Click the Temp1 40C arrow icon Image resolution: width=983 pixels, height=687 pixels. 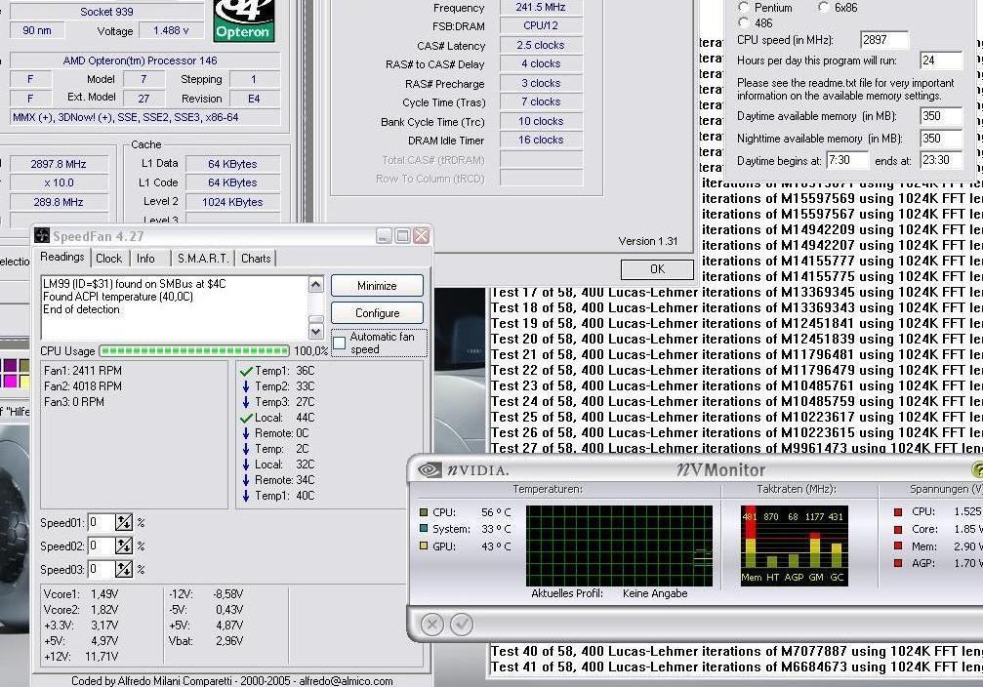point(246,496)
